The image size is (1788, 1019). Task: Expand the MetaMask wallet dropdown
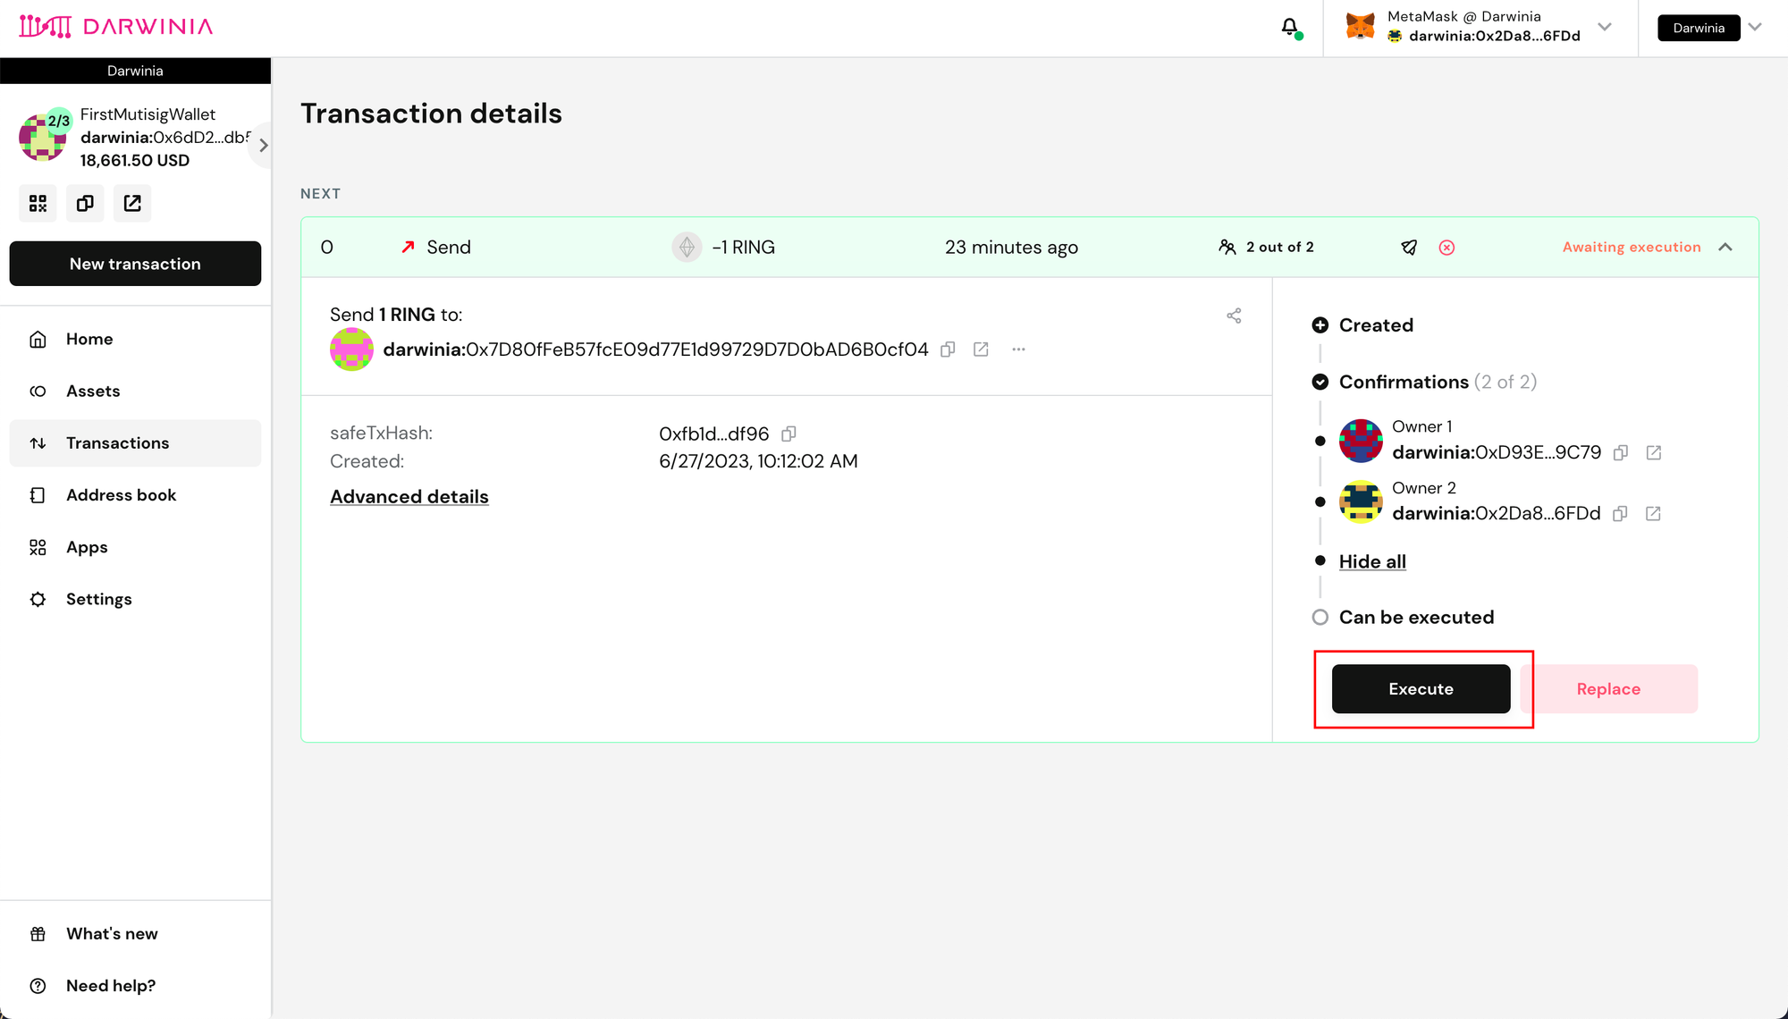(1605, 27)
